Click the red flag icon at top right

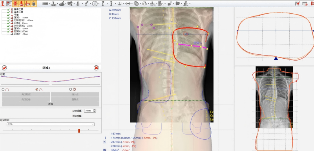(x=297, y=4)
